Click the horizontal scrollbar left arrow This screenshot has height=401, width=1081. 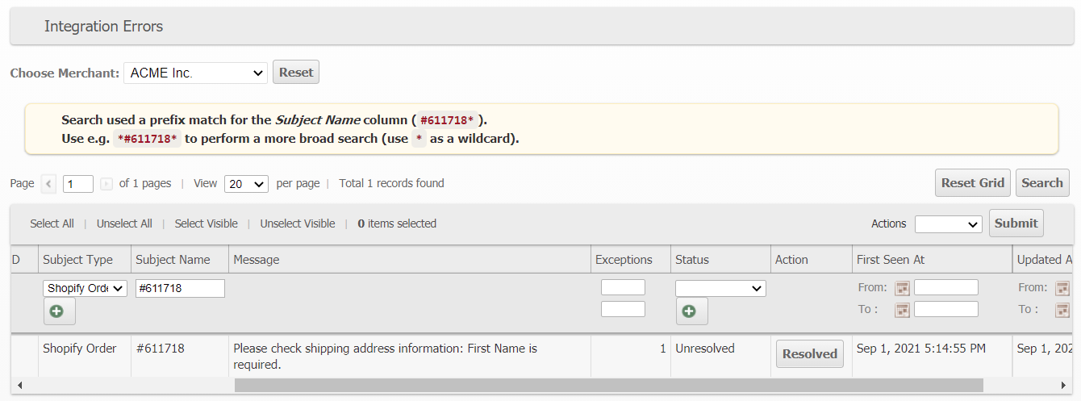click(x=19, y=386)
